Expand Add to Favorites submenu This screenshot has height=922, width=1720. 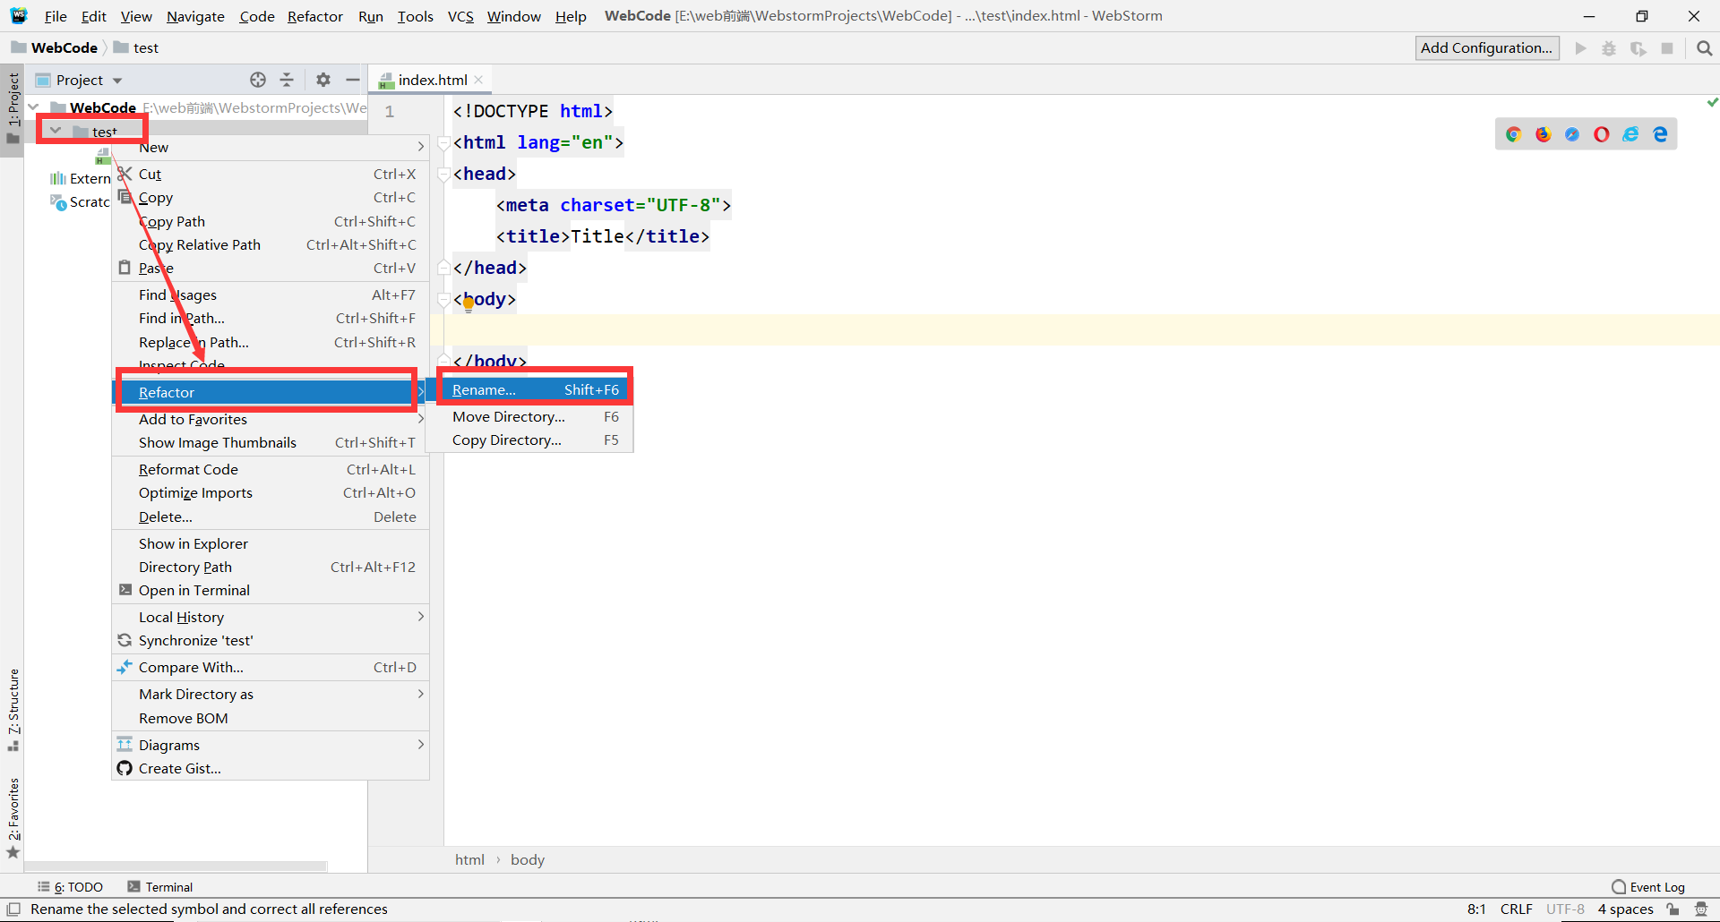click(271, 419)
